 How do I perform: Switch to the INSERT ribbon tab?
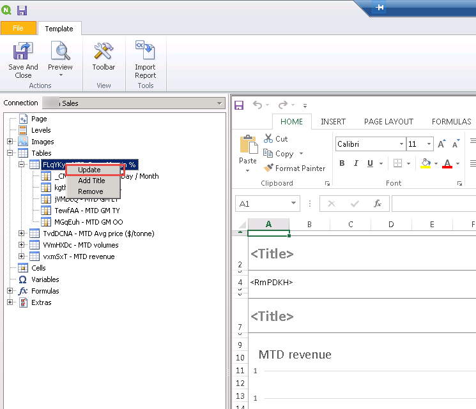pyautogui.click(x=333, y=122)
